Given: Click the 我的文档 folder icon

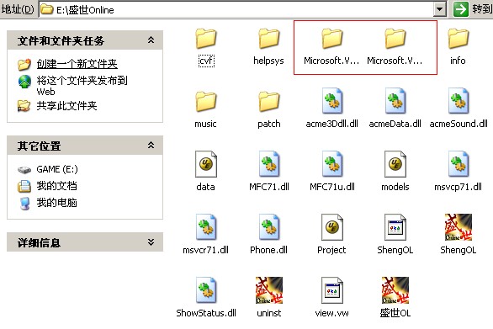Looking at the screenshot, I should coord(24,186).
